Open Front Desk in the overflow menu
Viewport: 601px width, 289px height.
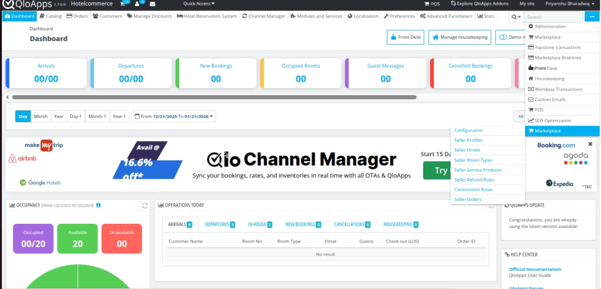point(562,68)
